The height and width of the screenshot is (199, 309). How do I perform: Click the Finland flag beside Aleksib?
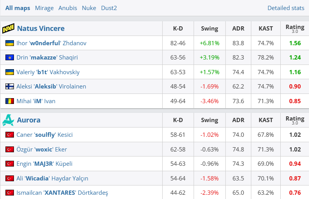(10, 87)
